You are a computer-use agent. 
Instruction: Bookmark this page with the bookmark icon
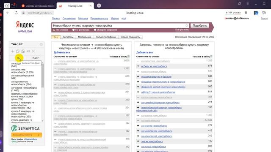click(246, 13)
